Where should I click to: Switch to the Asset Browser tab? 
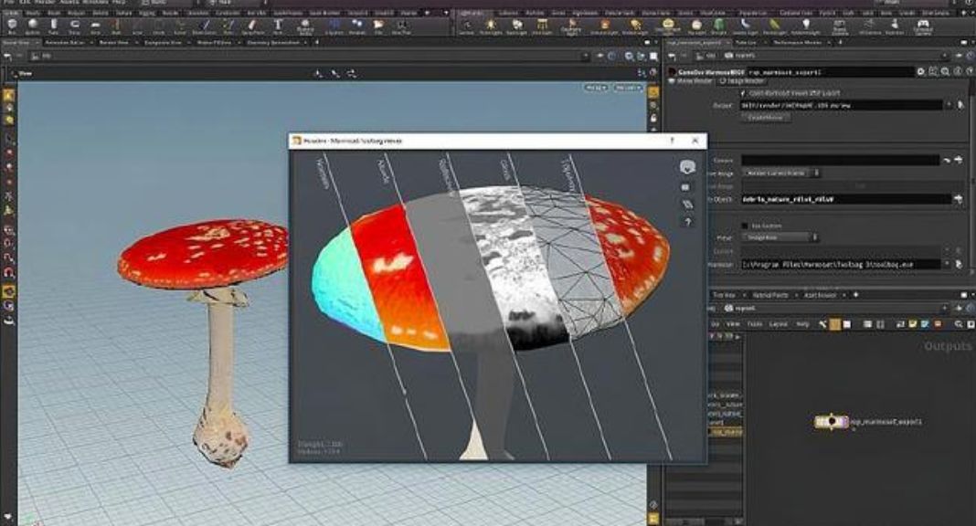coord(820,295)
